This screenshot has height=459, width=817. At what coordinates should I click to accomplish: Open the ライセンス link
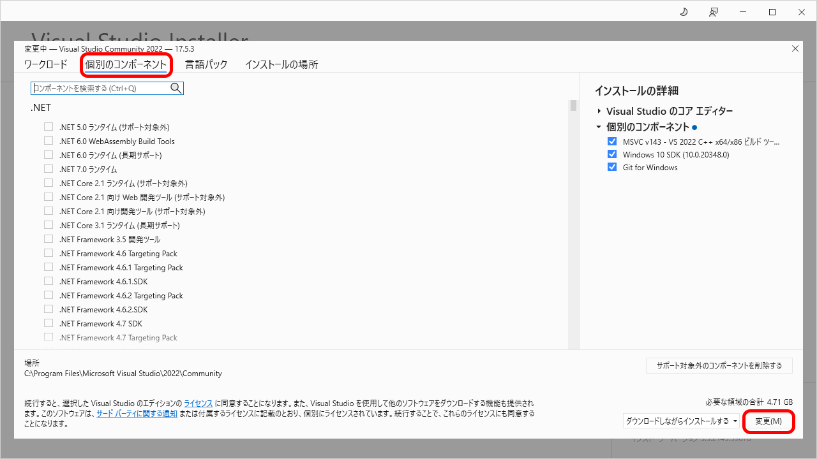pyautogui.click(x=198, y=404)
